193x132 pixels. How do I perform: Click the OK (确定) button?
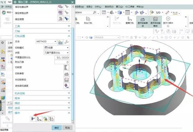click(x=56, y=128)
